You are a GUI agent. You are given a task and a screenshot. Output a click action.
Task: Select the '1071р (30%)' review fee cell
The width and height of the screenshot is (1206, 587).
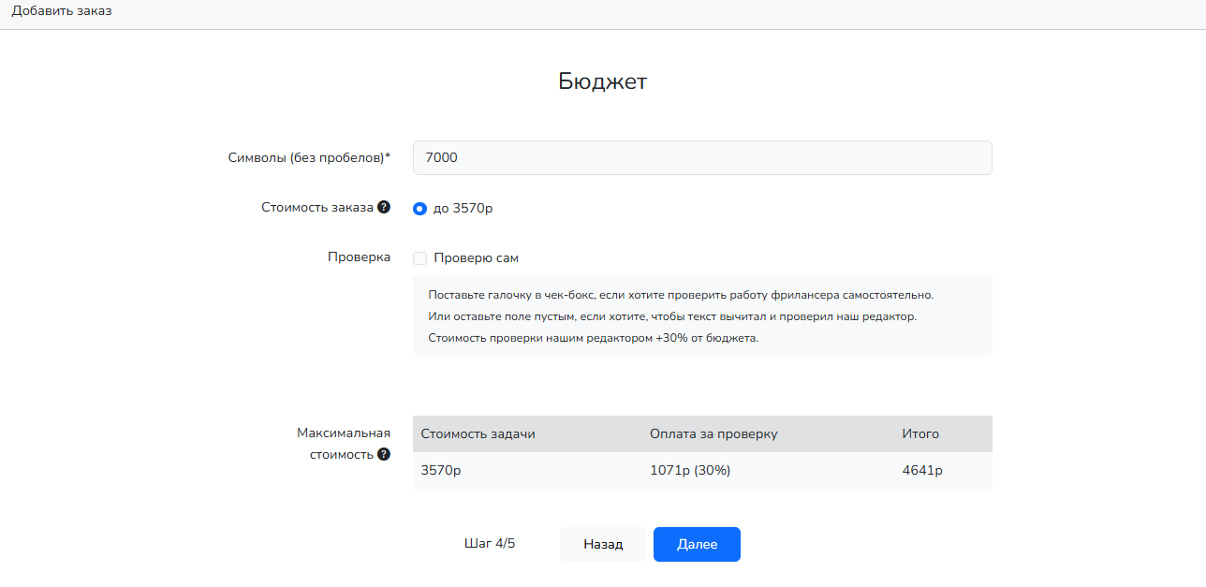(x=690, y=471)
